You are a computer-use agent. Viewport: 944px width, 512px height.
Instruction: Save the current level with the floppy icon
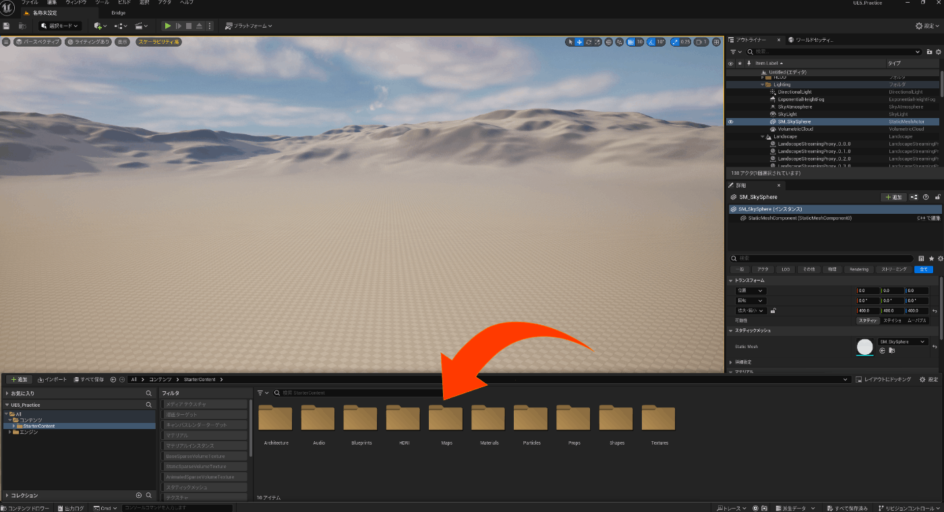[x=6, y=26]
